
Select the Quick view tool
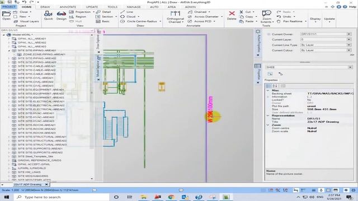click(x=48, y=16)
